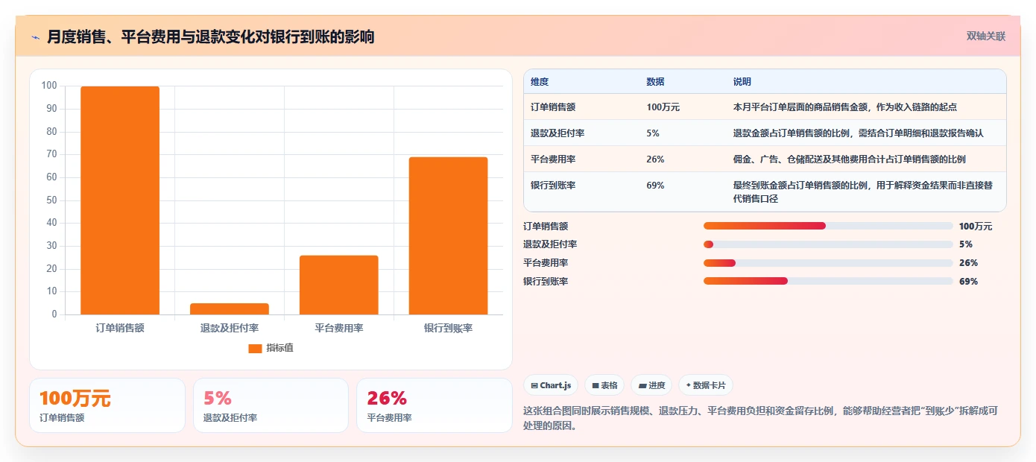1036x462 pixels.
Task: Click the 订单销售额 progress bar
Action: [828, 226]
